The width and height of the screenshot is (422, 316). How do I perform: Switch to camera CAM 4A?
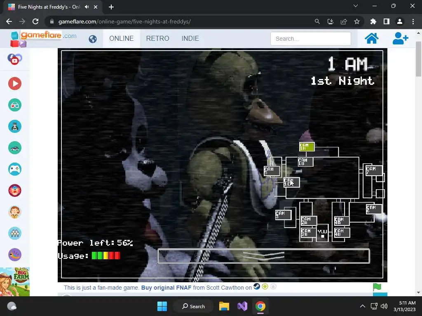tap(342, 221)
